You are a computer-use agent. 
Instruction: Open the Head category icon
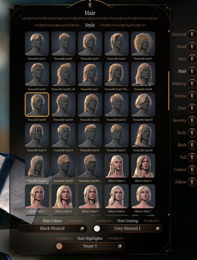pyautogui.click(x=192, y=46)
